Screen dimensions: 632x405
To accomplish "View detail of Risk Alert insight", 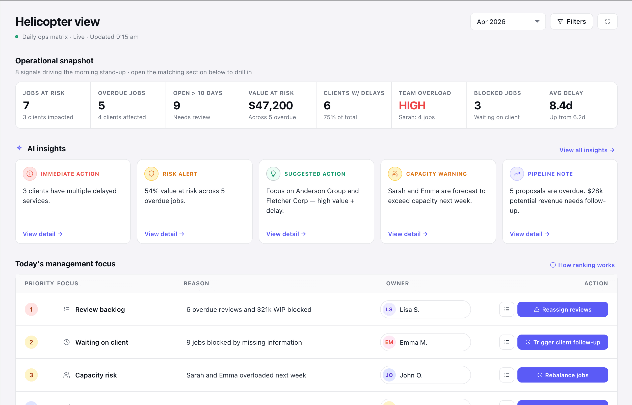I will click(164, 234).
